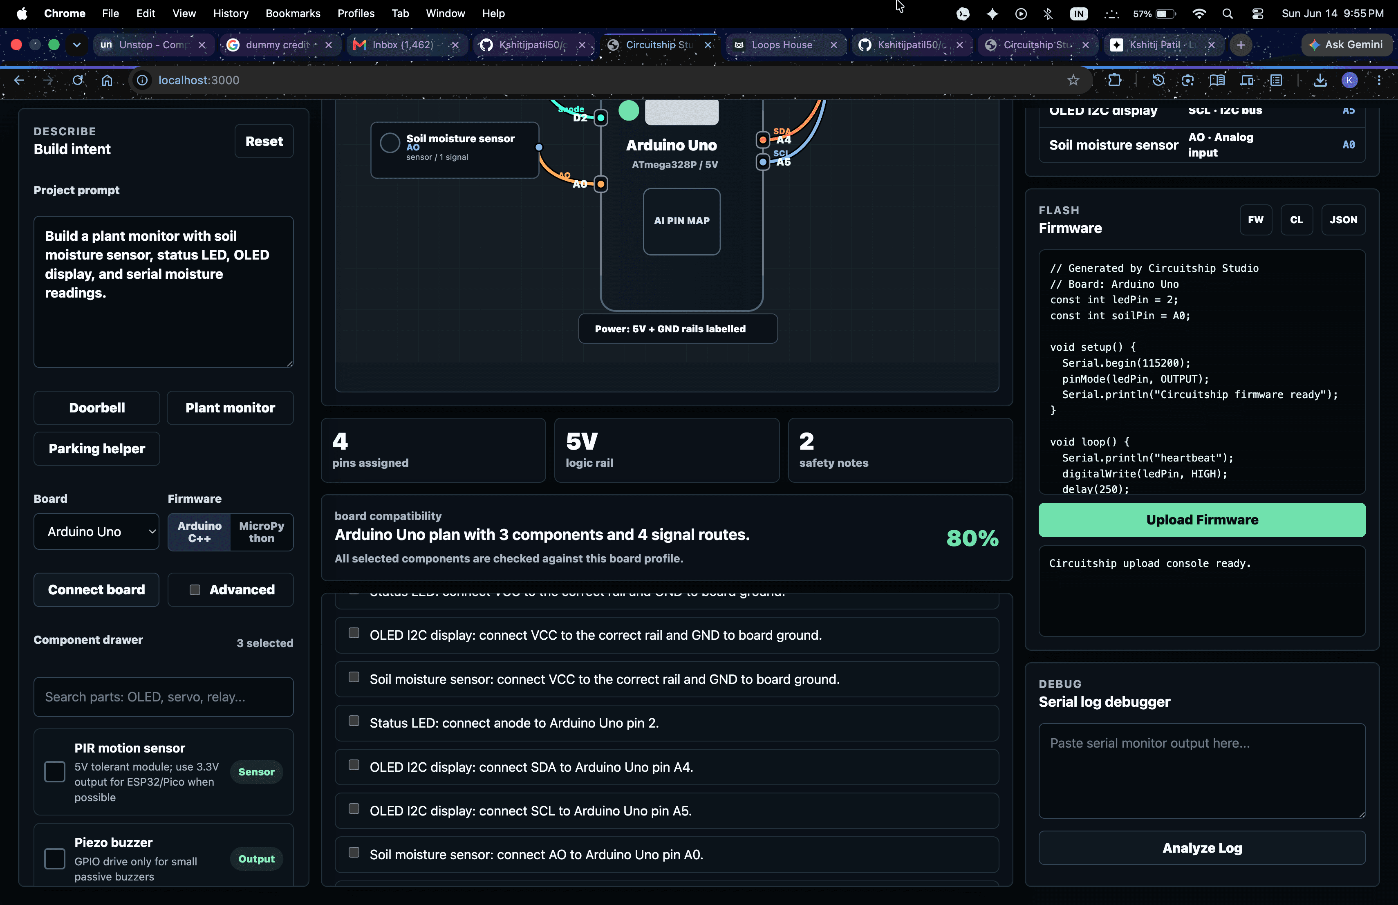View site information icon in address bar

(x=142, y=80)
